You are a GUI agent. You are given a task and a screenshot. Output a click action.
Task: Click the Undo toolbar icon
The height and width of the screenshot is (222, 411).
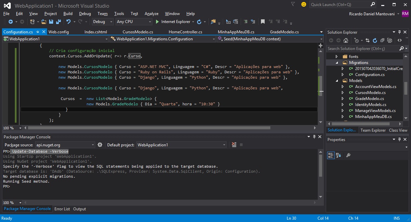(x=68, y=22)
